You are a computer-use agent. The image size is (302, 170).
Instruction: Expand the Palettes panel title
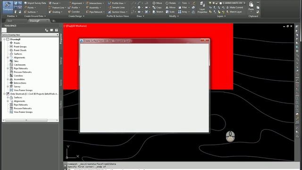point(12,16)
